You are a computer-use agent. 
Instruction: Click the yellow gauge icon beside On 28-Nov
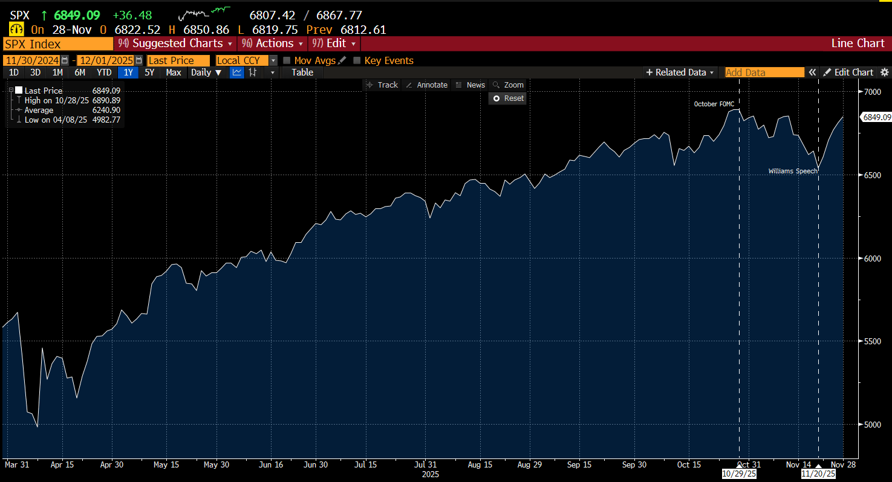[17, 30]
